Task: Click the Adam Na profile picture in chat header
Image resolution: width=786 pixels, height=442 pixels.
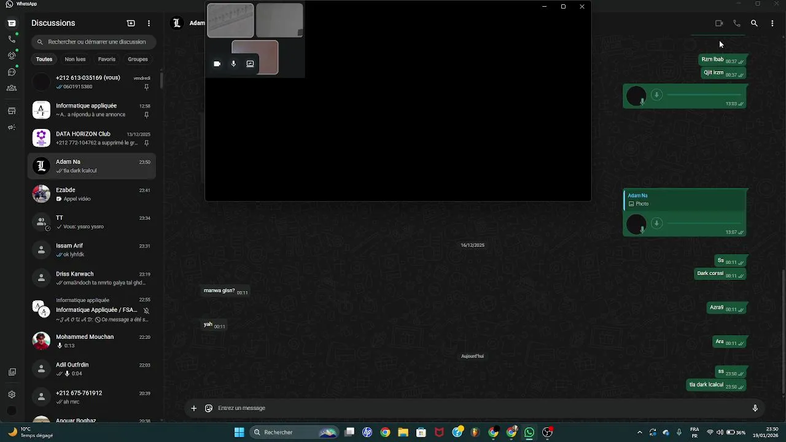Action: click(x=177, y=23)
